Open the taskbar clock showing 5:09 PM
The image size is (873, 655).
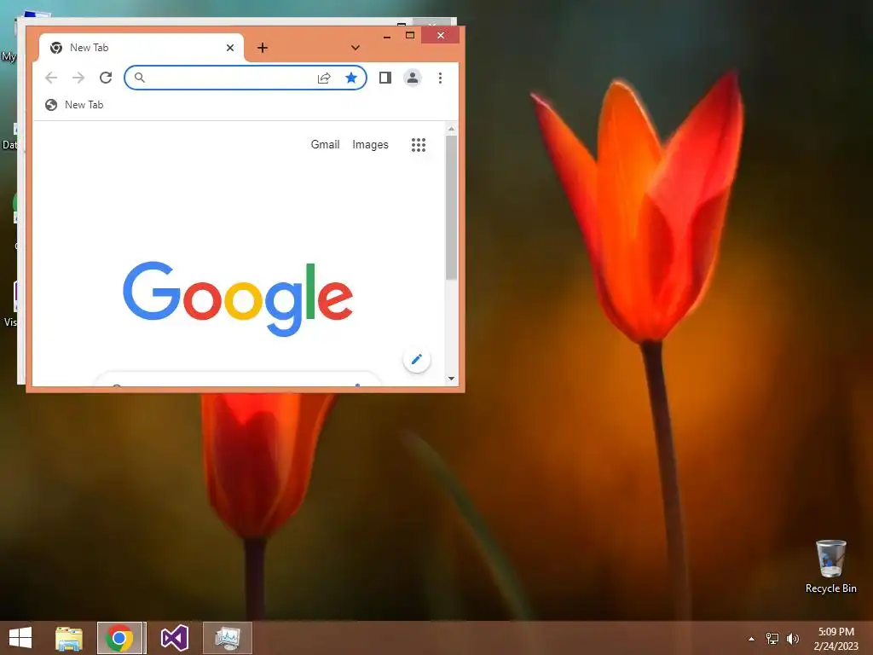pos(835,639)
